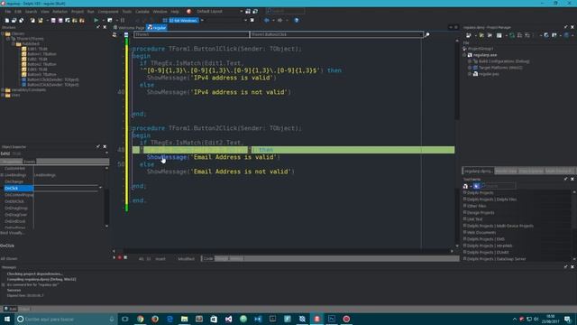Click the code editor vertical scrollbar

pyautogui.click(x=457, y=143)
